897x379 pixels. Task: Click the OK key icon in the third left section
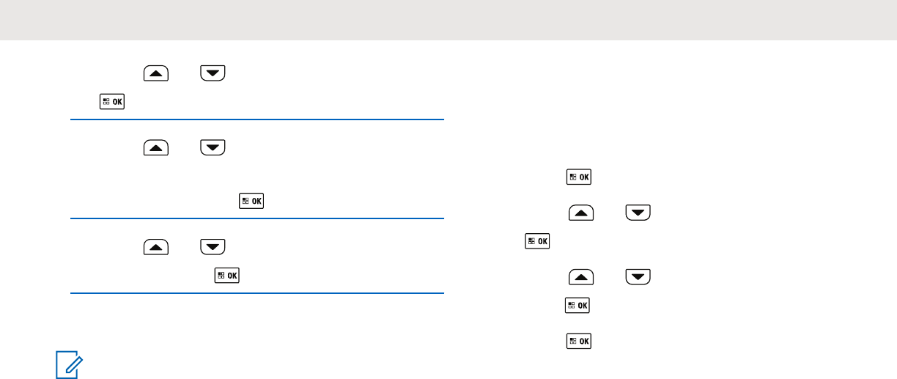click(x=228, y=276)
